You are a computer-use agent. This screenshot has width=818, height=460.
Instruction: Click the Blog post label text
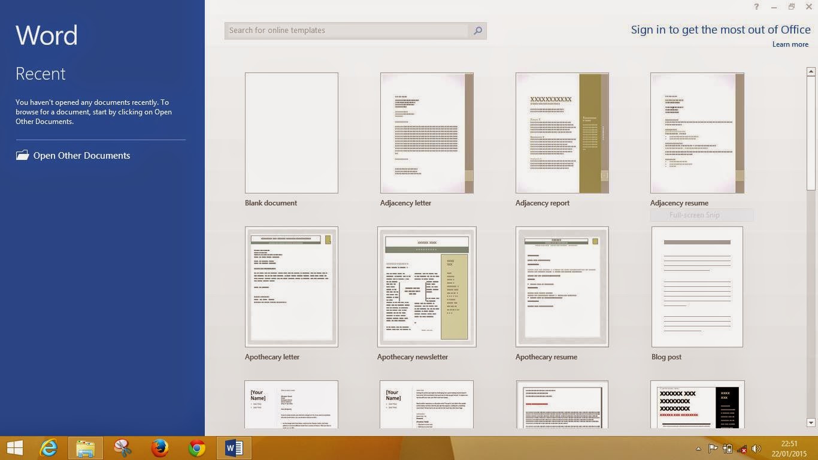tap(666, 357)
